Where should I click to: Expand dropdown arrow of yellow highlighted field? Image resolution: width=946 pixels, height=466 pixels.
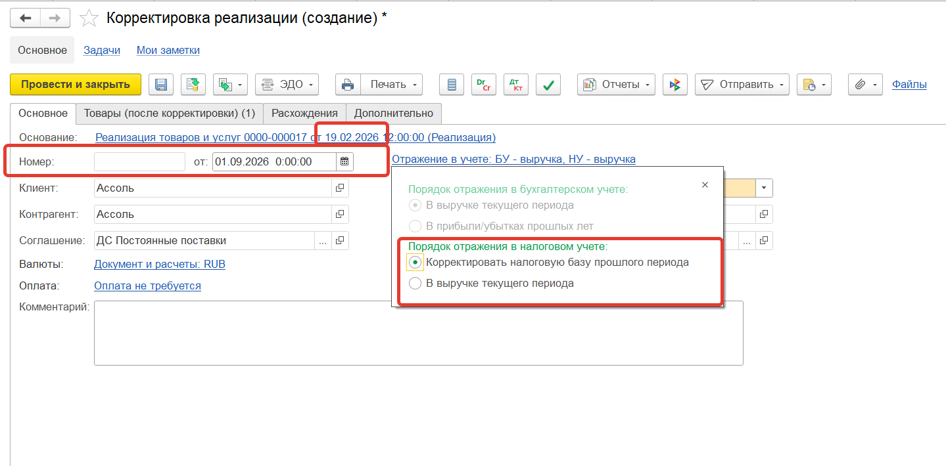pyautogui.click(x=764, y=188)
